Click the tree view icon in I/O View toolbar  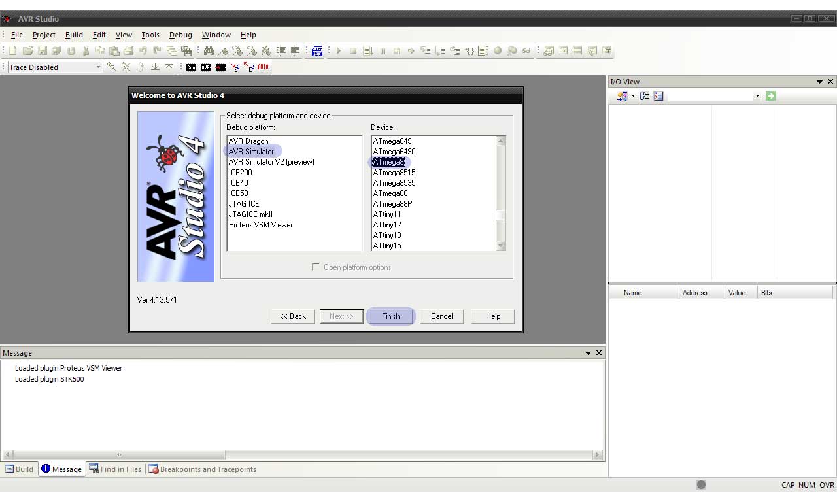click(x=645, y=96)
